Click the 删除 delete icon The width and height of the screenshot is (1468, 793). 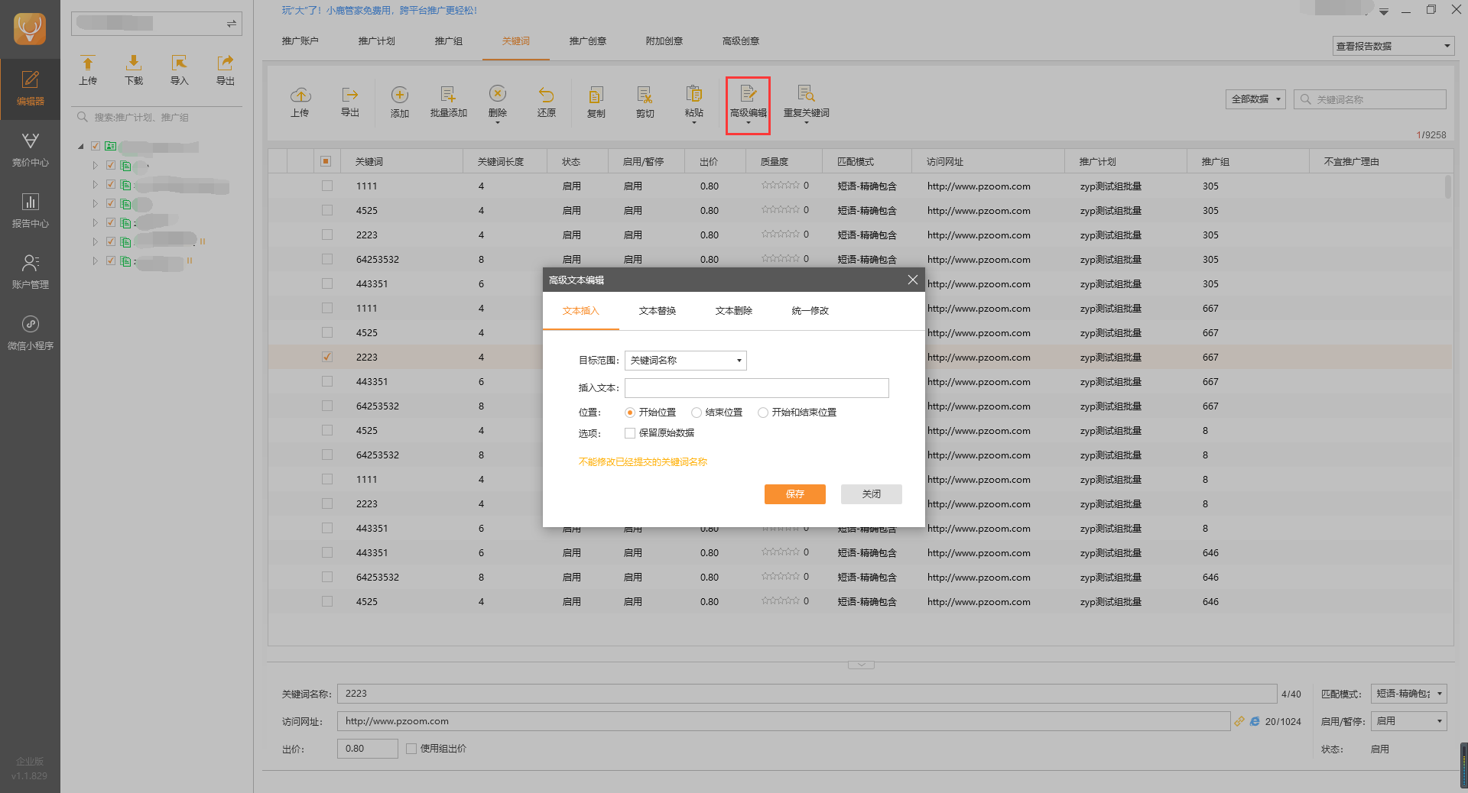coord(498,93)
